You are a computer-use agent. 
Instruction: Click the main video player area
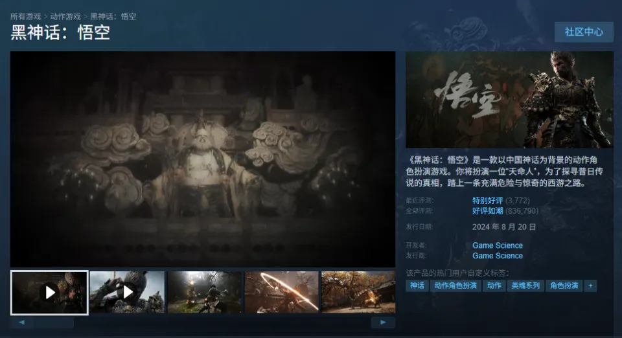point(203,159)
